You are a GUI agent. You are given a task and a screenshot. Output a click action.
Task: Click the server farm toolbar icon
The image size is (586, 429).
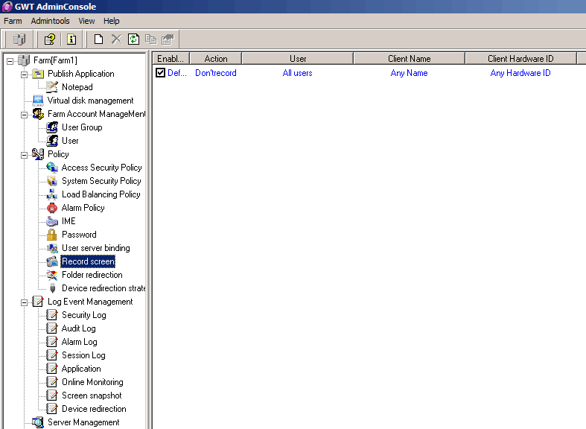(x=19, y=39)
